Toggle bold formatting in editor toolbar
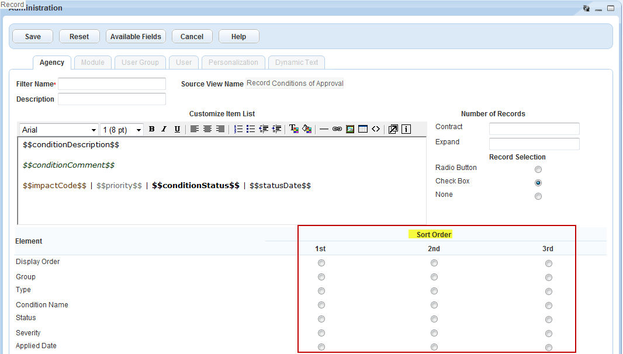Image resolution: width=623 pixels, height=354 pixels. point(151,129)
